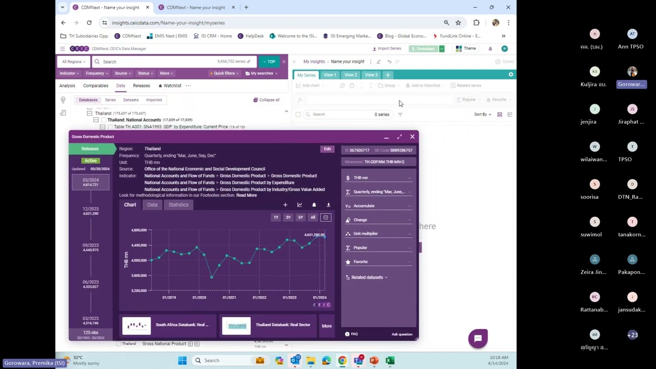Bookmark this page with star icon

[458, 23]
